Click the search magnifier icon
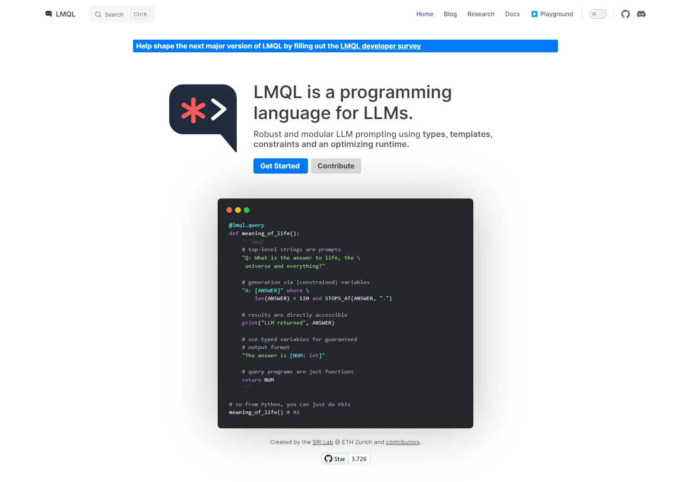Viewport: 691px width, 482px height. [x=98, y=14]
